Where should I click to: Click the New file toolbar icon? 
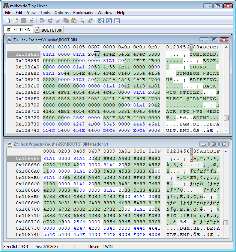7,21
